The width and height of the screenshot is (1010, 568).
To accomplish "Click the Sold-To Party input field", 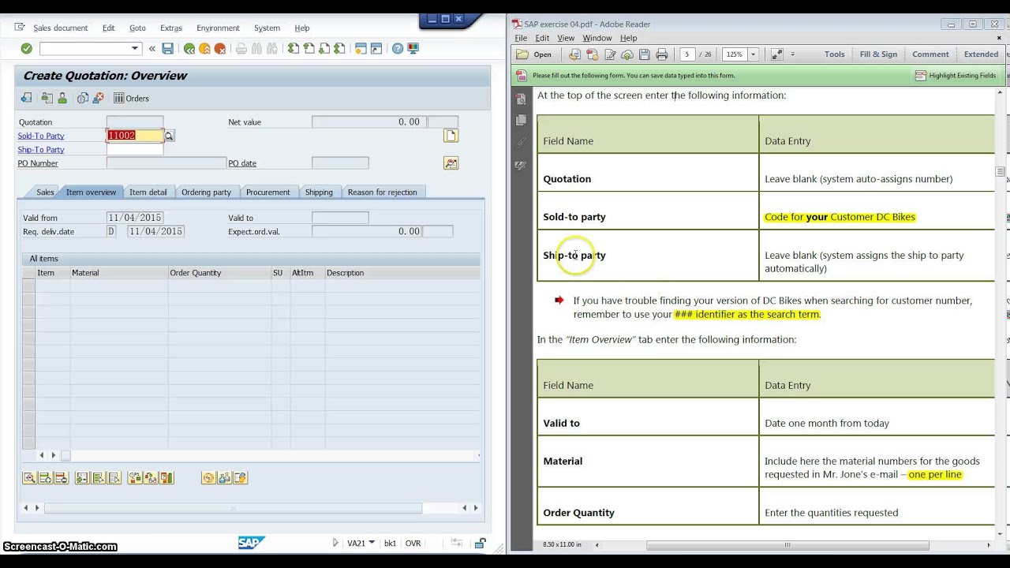I will pos(135,136).
